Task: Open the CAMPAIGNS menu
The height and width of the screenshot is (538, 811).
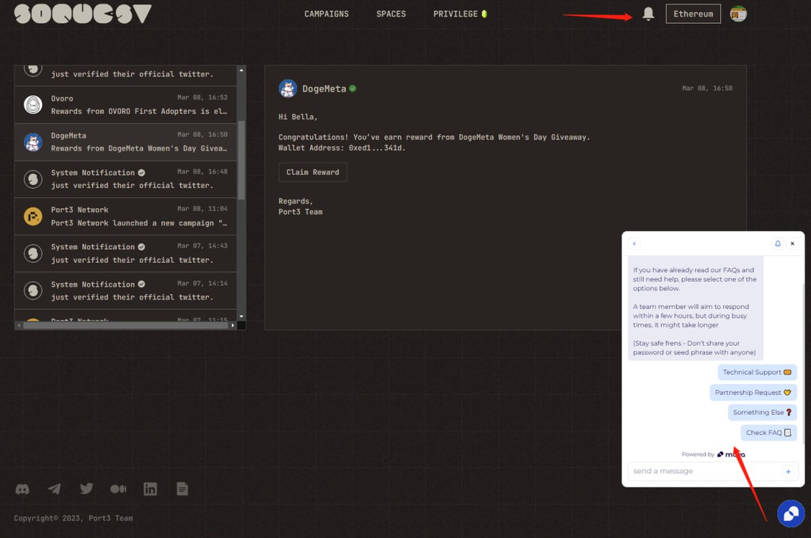Action: point(326,14)
